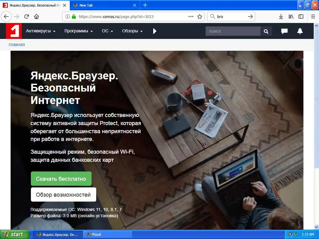Close the Яндекс.Браузер tab
Viewport: 319px width, 239px height.
point(64,5)
